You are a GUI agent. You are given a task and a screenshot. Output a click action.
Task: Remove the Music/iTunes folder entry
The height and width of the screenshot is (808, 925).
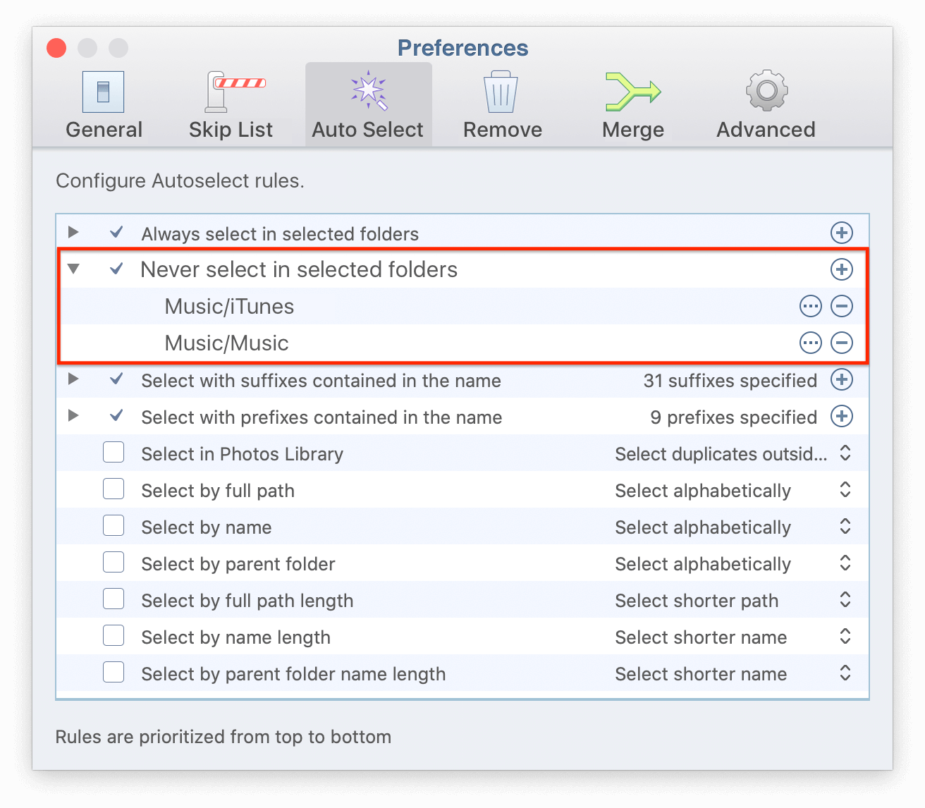pos(842,306)
